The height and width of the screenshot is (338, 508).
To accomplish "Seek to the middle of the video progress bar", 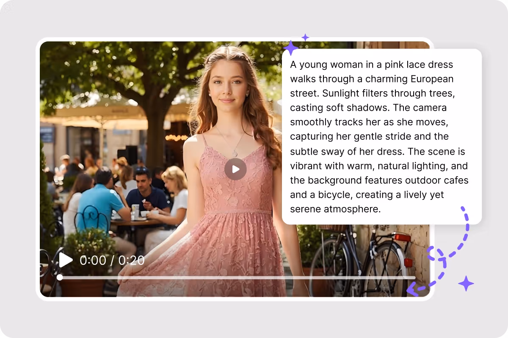I will [x=237, y=278].
